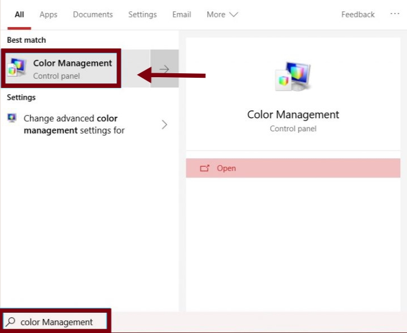Click the monitor icon beside Change advanced color
The height and width of the screenshot is (333, 407).
pyautogui.click(x=12, y=118)
